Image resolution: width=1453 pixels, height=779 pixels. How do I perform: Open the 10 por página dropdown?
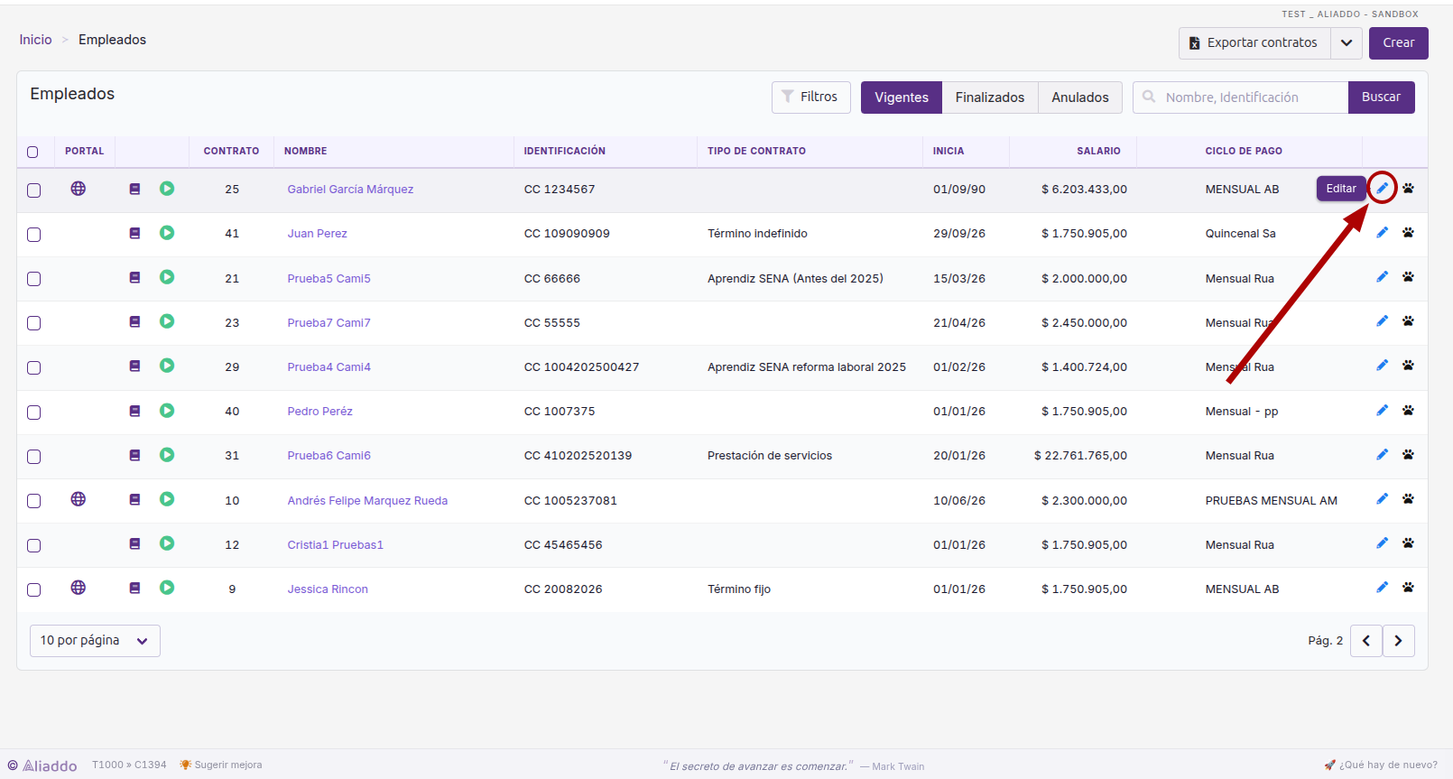click(x=95, y=641)
